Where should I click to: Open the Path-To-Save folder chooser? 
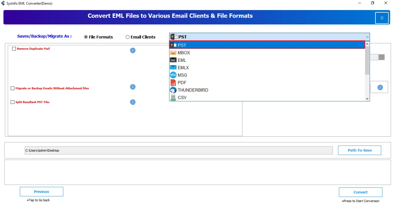pyautogui.click(x=359, y=150)
